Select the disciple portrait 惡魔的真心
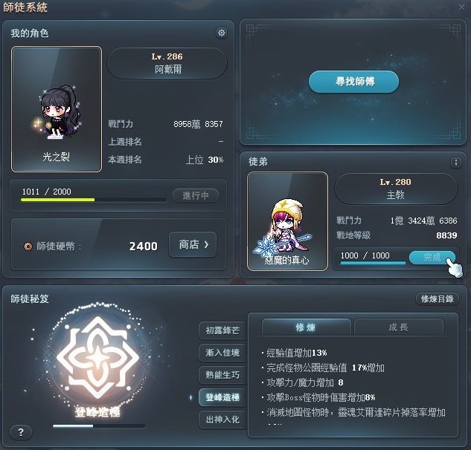 pyautogui.click(x=287, y=221)
